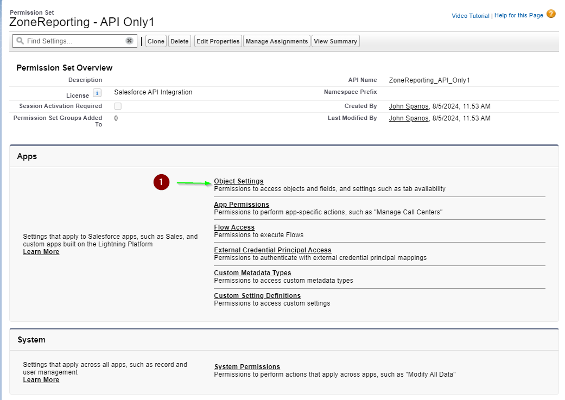Image resolution: width=565 pixels, height=400 pixels.
Task: Click the Permission Set Groups Added To value 0
Action: point(116,118)
